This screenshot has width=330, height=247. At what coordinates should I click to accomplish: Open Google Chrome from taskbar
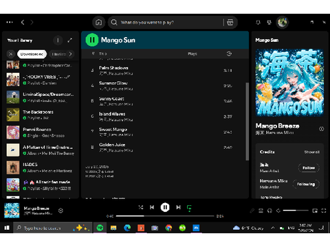point(168,228)
